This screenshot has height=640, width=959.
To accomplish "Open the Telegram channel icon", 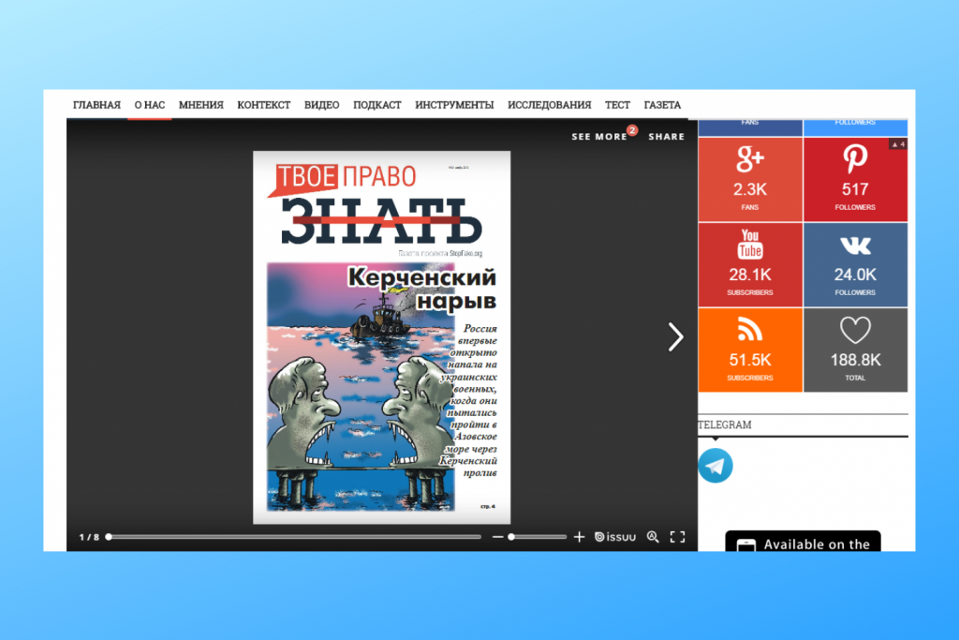I will tap(716, 466).
